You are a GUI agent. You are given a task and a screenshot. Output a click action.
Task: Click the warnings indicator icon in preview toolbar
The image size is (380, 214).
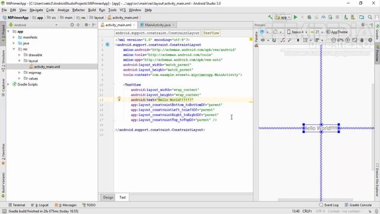(370, 40)
